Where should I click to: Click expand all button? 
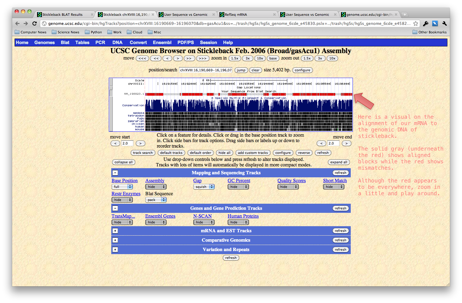click(339, 162)
